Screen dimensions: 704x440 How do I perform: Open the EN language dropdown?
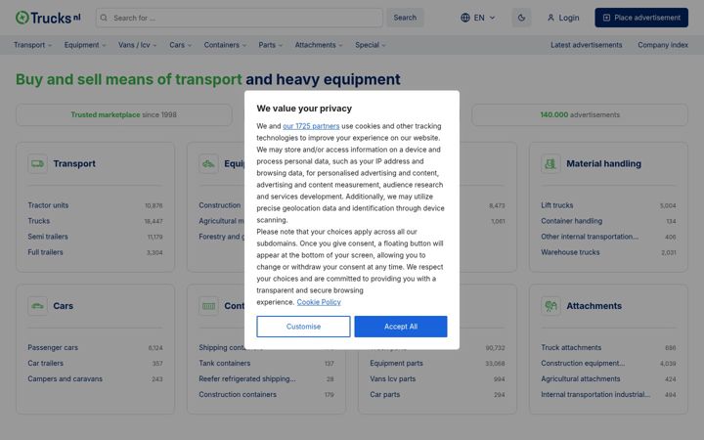(x=478, y=18)
